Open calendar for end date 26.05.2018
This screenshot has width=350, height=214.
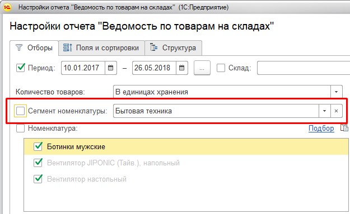(x=182, y=68)
